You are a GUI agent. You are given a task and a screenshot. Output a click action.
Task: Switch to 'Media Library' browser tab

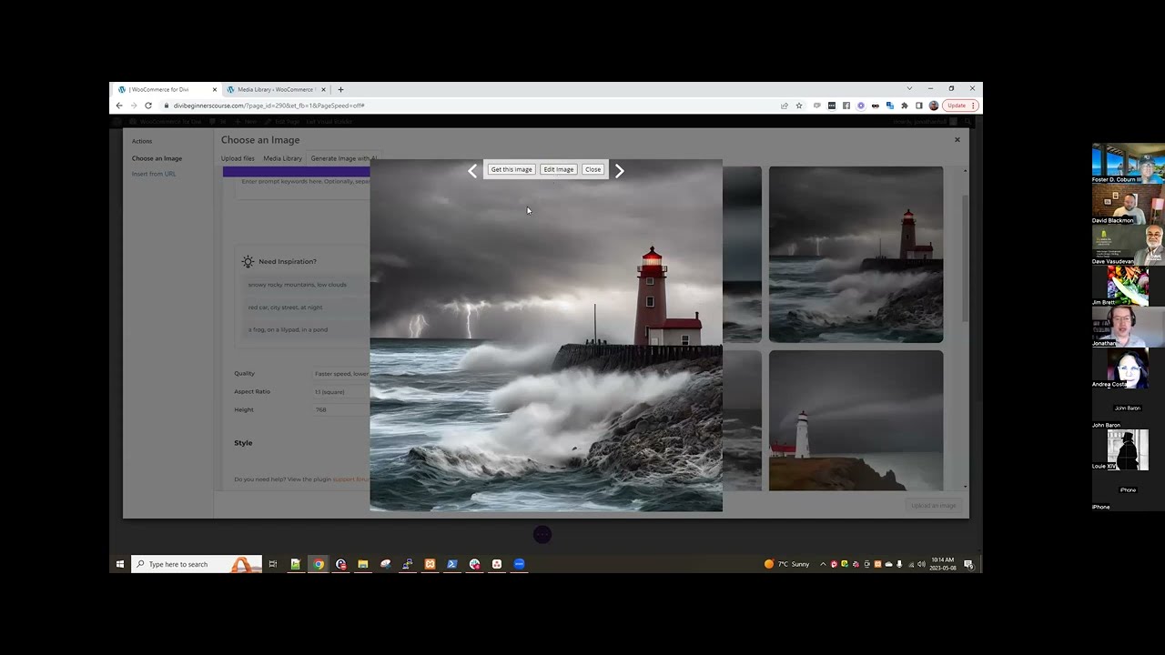(275, 89)
